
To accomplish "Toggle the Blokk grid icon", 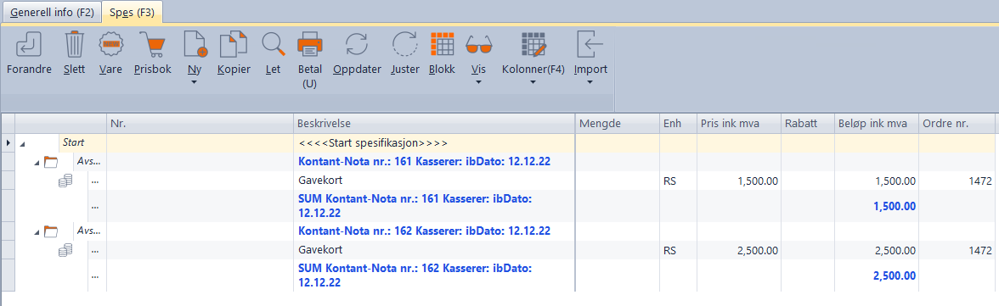I will [x=442, y=45].
